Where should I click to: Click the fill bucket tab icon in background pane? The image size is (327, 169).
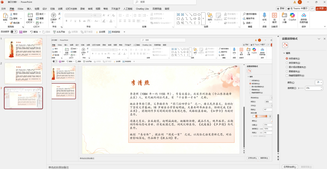click(285, 45)
